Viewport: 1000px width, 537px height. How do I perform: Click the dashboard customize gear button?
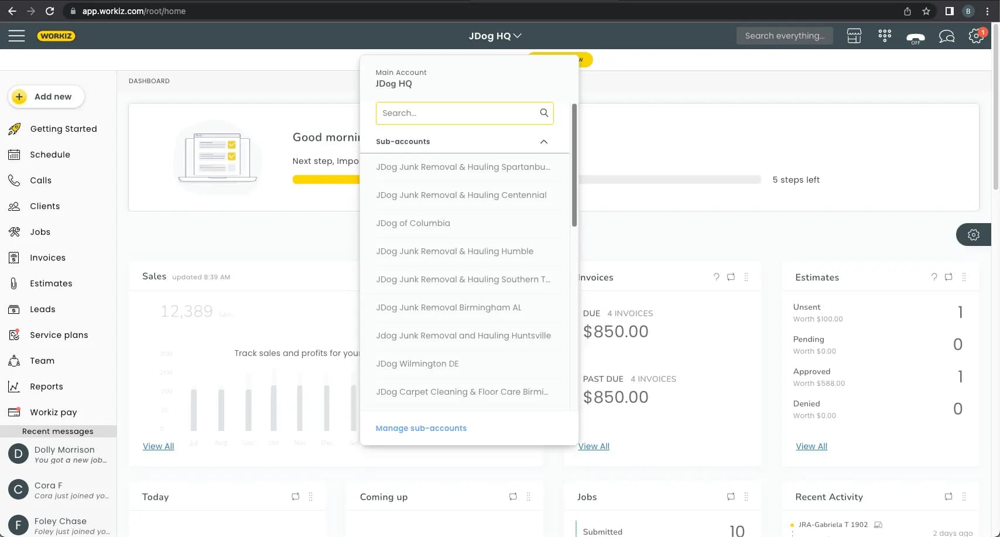[x=974, y=235]
